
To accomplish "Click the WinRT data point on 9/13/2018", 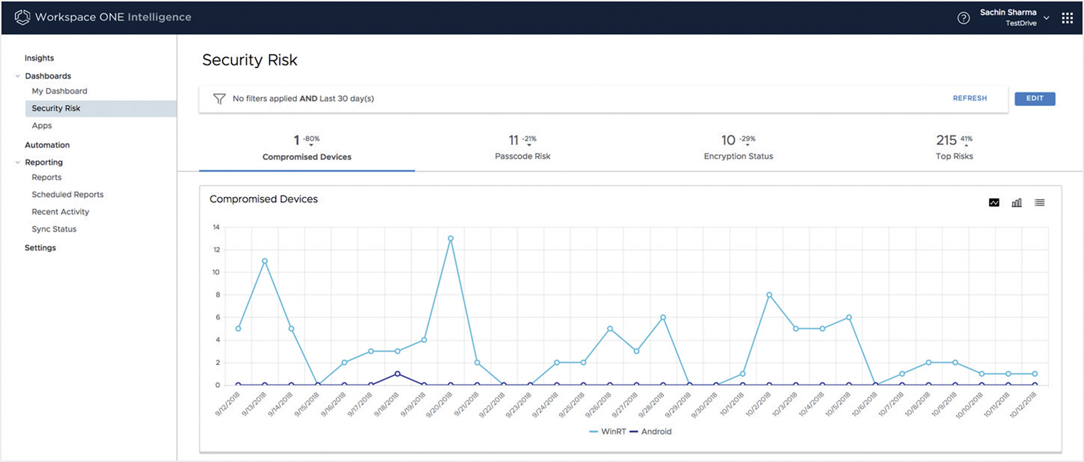I will 265,261.
